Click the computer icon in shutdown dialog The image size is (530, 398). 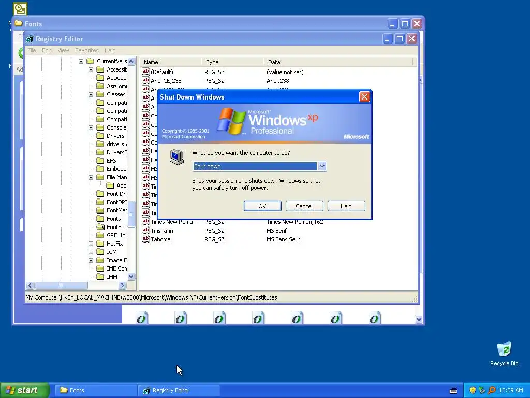[x=177, y=157]
